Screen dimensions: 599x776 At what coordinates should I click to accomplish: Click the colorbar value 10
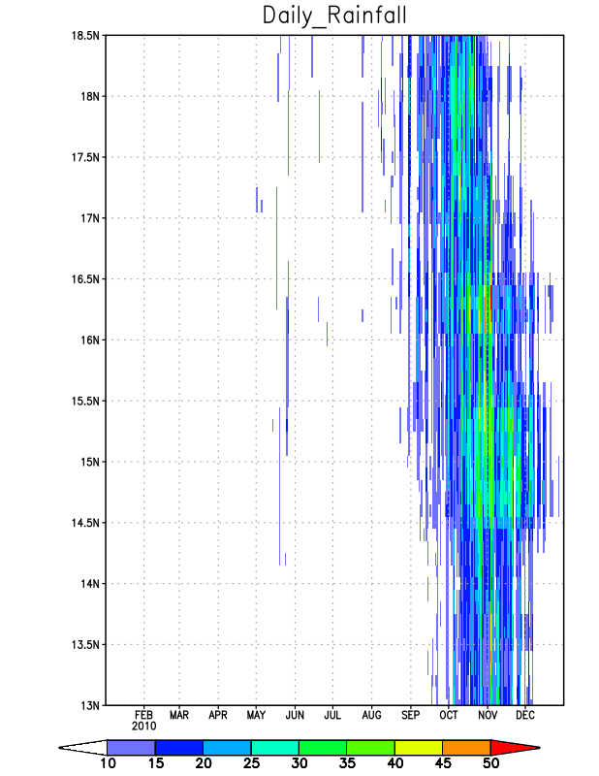pos(108,763)
